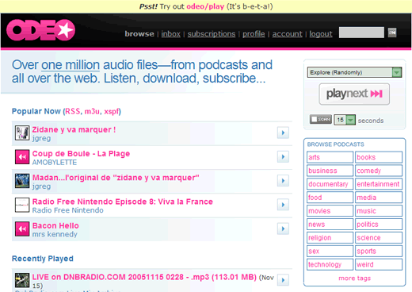Viewport: 412px width, 292px height.
Task: Open Popular Now xspf playlist
Action: click(111, 111)
